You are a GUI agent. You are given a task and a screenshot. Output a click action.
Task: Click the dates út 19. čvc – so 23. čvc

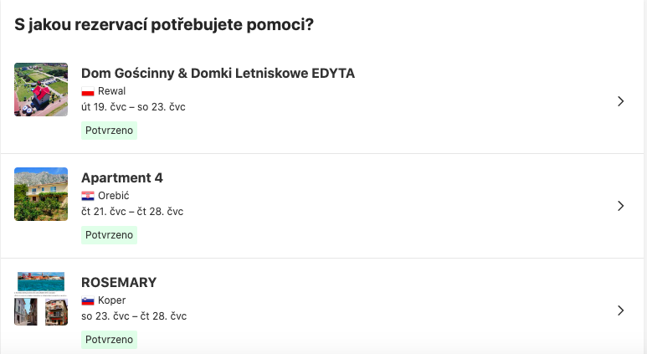click(133, 107)
